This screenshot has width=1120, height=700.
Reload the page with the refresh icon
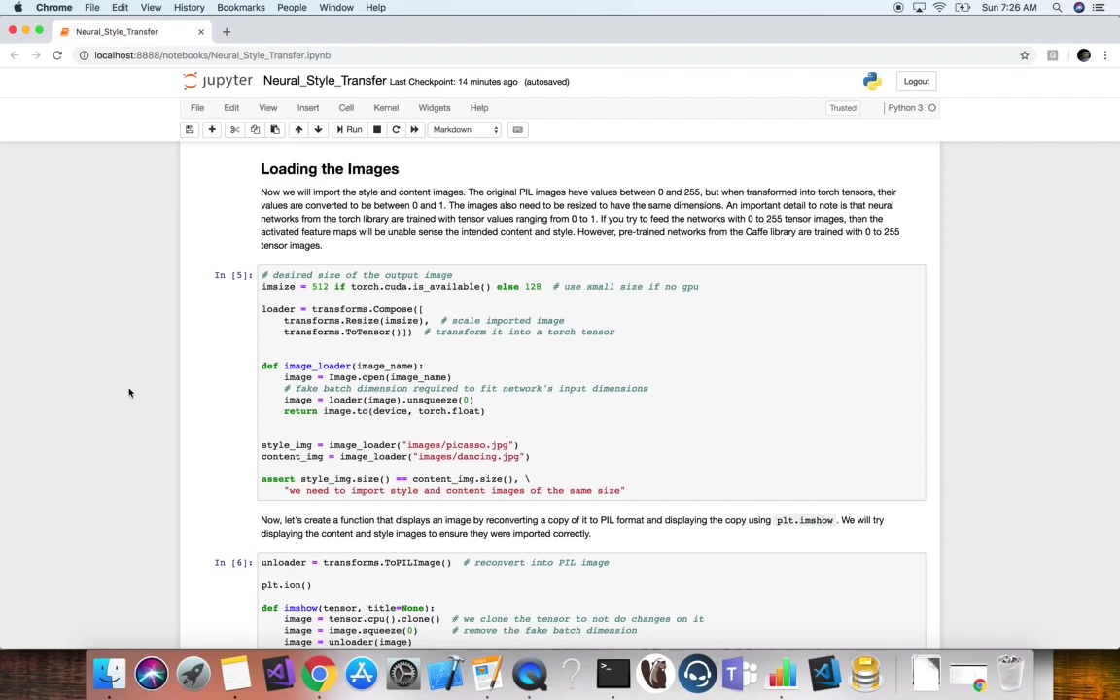coord(58,55)
